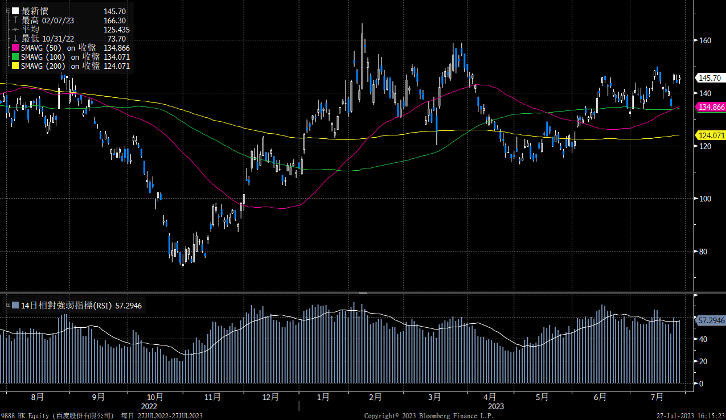Click the magenta SMAVG (50) color swatch
This screenshot has width=726, height=420.
click(x=15, y=48)
